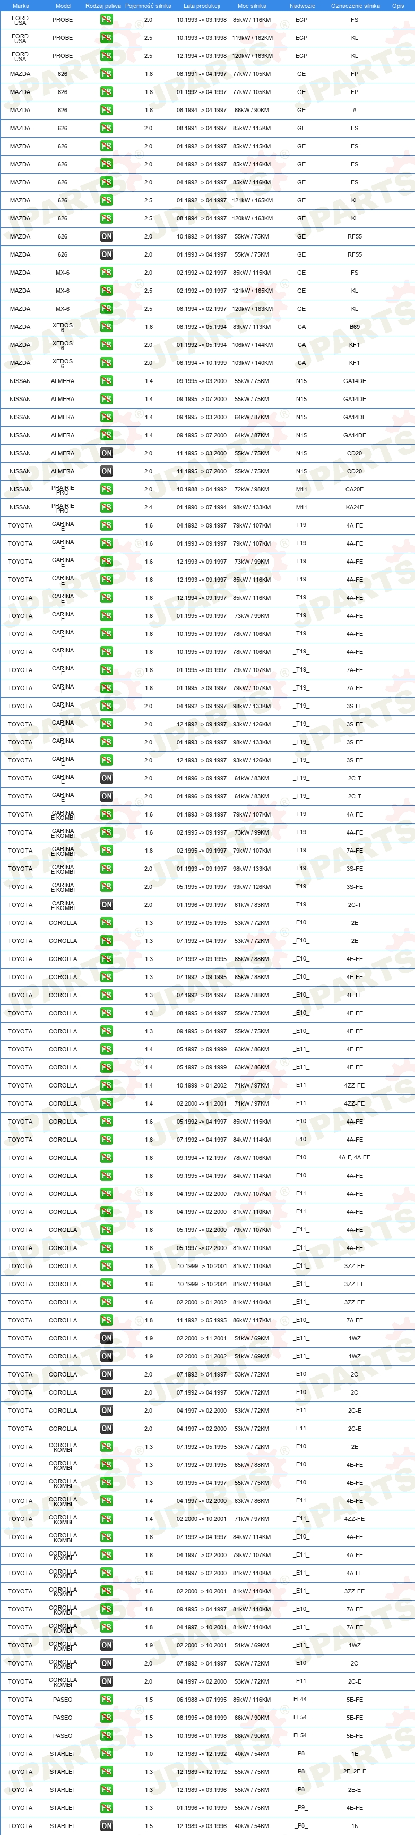Image resolution: width=415 pixels, height=1835 pixels.
Task: Click petrol icon for Starlet 1.3 4E-FE
Action: tap(106, 1808)
